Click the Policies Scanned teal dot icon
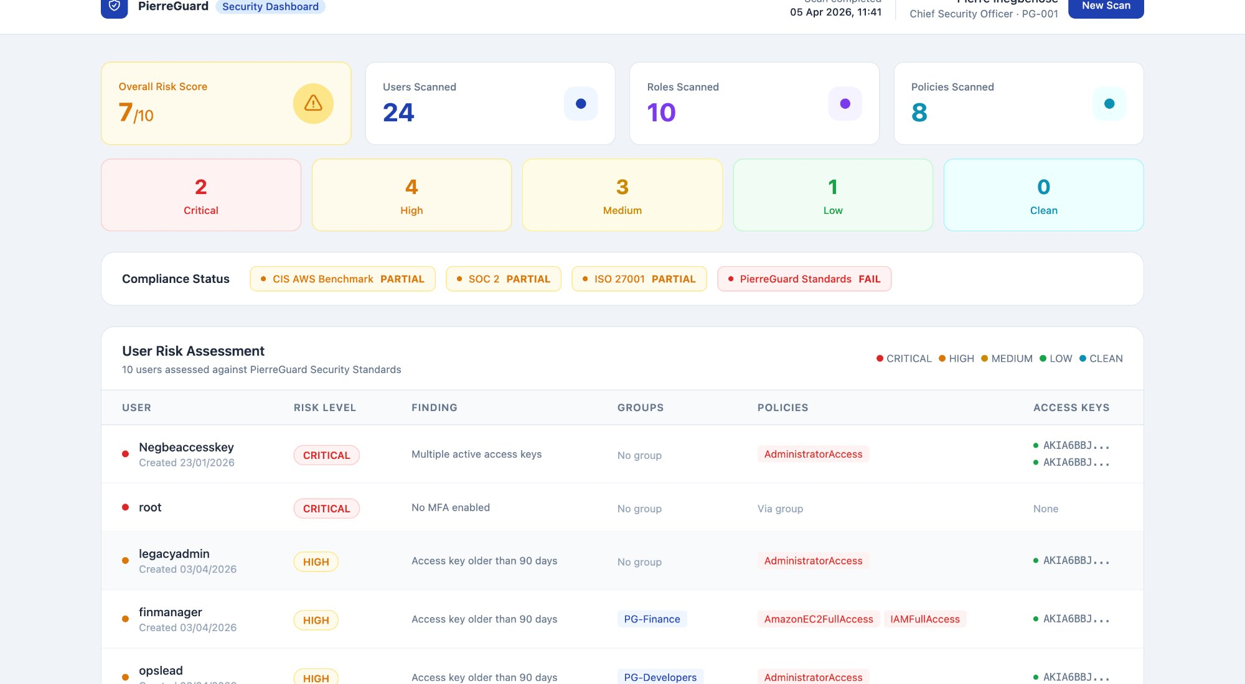The image size is (1245, 684). (x=1109, y=104)
